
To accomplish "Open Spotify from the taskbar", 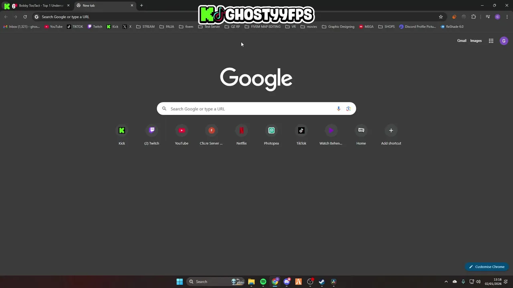I will coord(263,282).
